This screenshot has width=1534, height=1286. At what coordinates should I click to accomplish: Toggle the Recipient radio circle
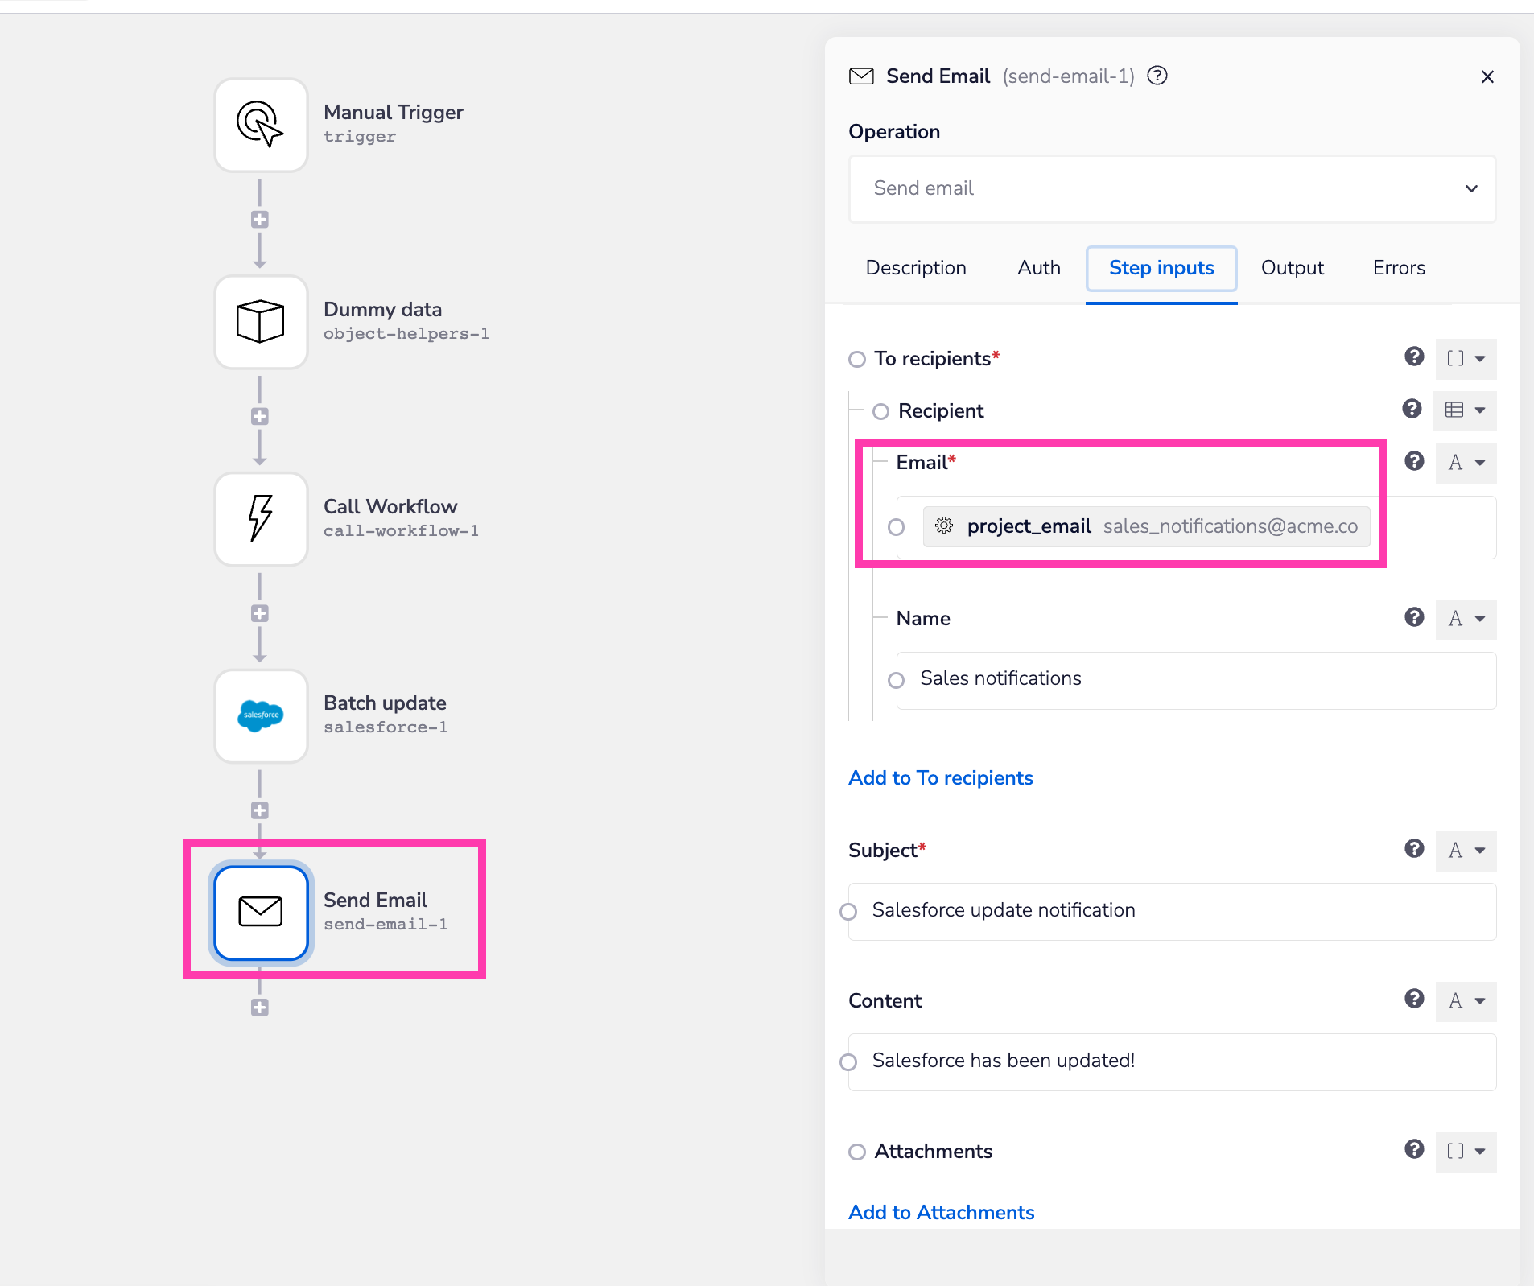tap(881, 411)
